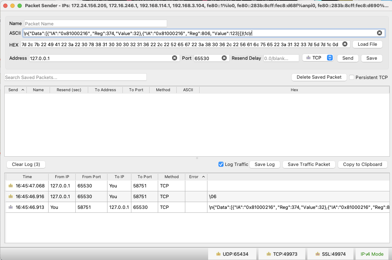Clear the ASCII field with its X icon
392x260 pixels.
tap(380, 33)
